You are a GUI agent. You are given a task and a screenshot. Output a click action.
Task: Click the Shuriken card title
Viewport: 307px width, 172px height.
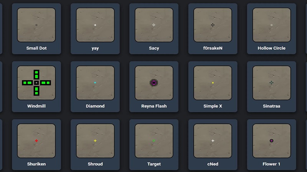[x=36, y=164]
